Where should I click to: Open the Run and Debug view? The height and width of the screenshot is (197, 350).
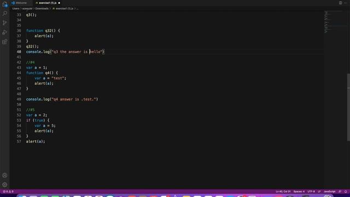click(x=5, y=32)
